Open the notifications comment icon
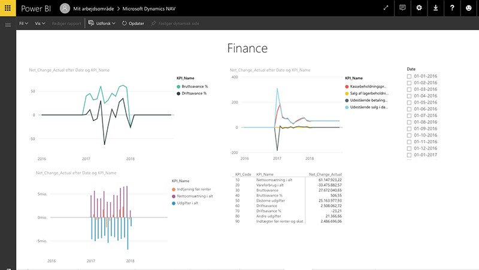The image size is (479, 270). [x=402, y=8]
